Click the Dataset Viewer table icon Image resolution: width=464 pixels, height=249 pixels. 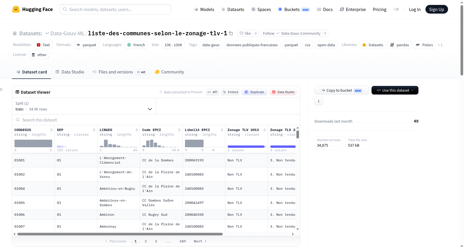tap(17, 92)
